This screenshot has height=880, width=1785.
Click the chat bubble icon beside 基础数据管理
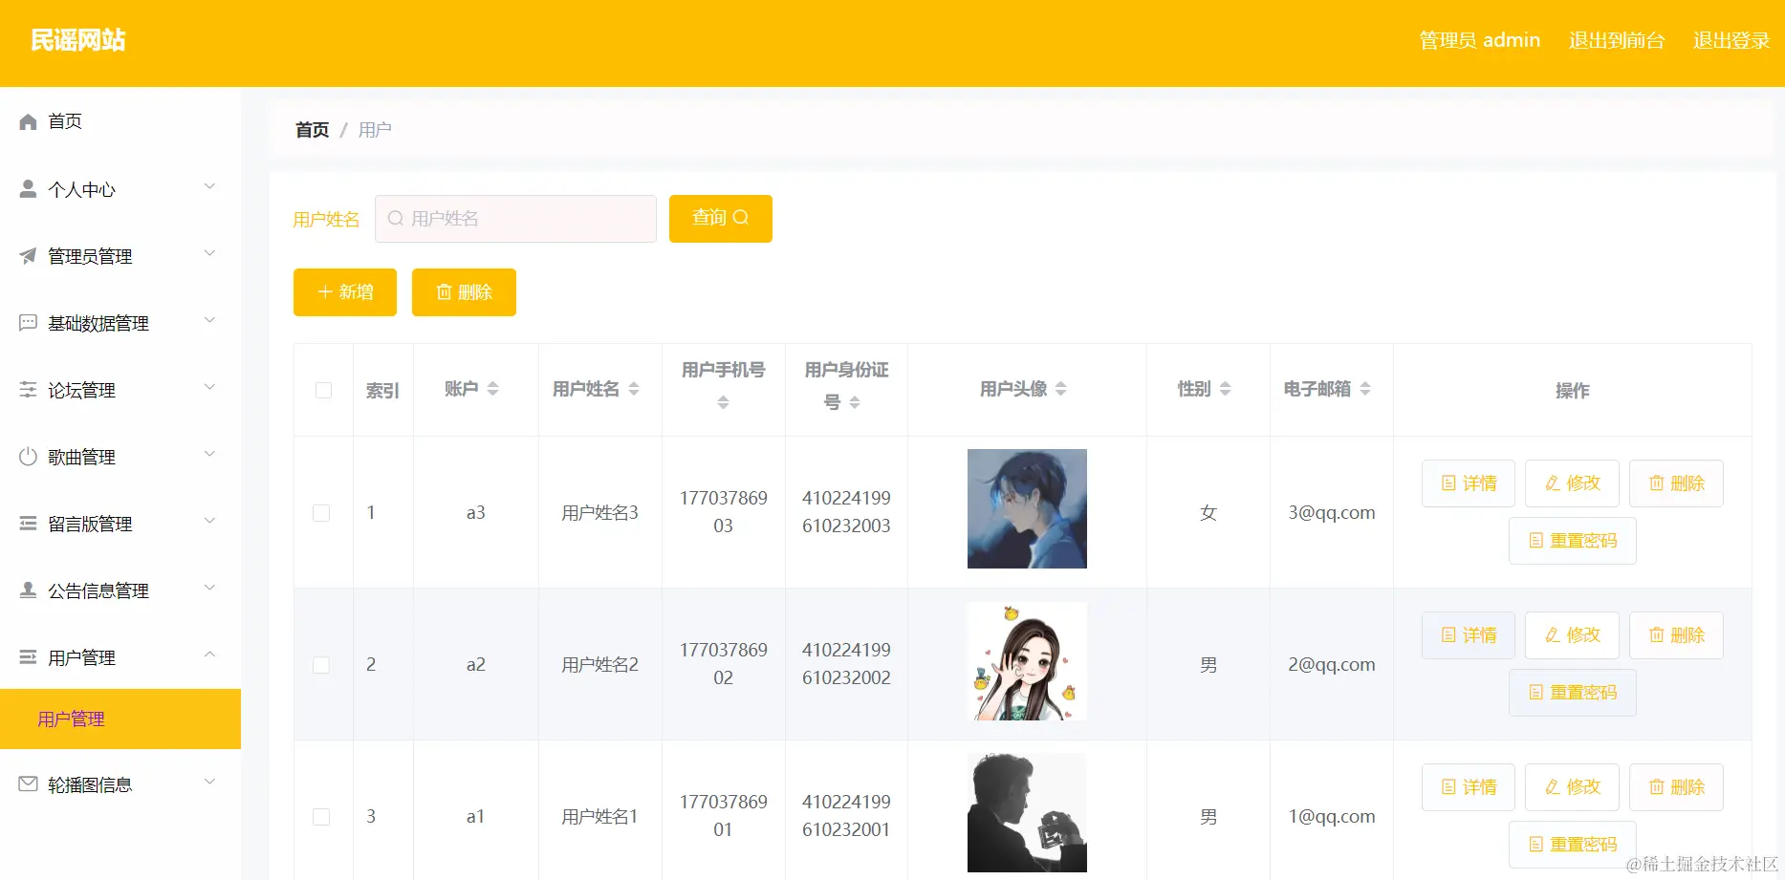(x=27, y=322)
